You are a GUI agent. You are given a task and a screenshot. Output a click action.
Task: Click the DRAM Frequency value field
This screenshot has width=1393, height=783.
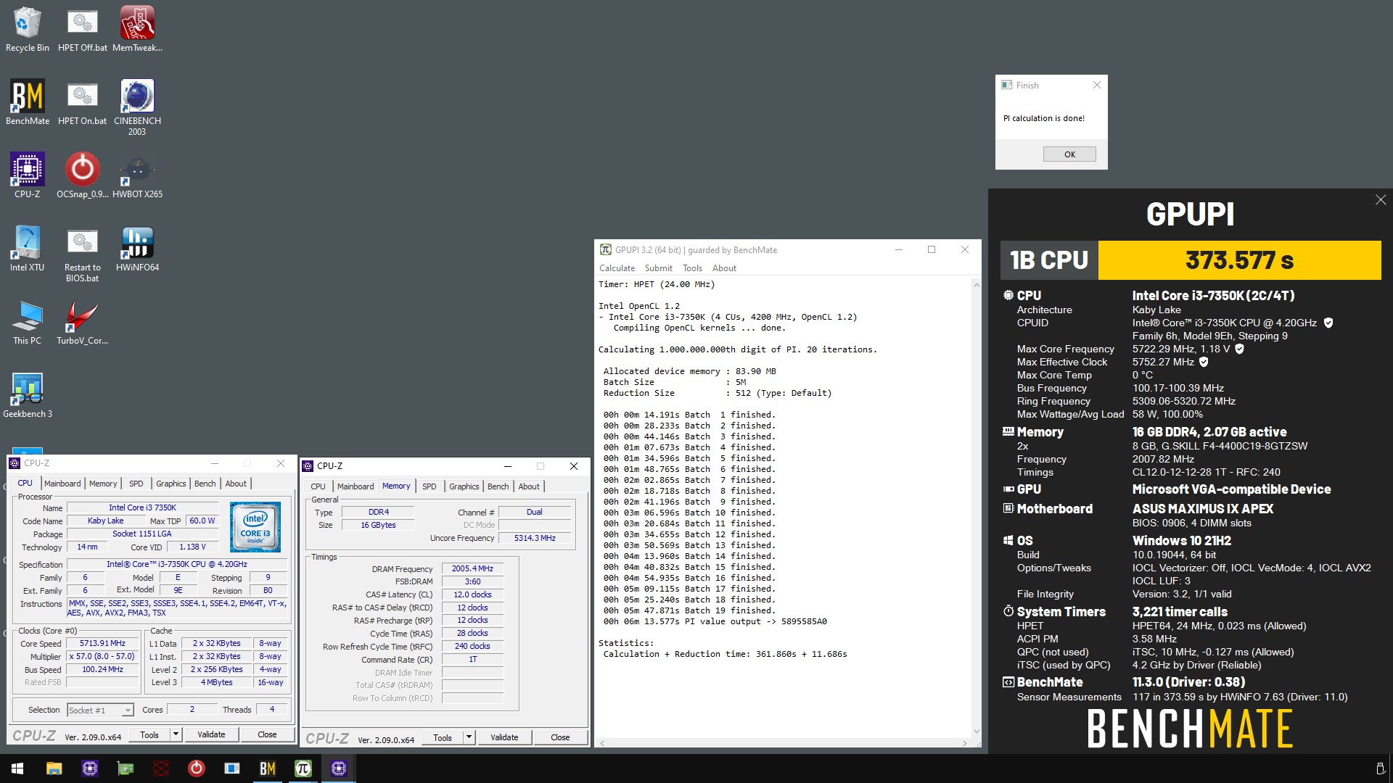click(x=472, y=568)
